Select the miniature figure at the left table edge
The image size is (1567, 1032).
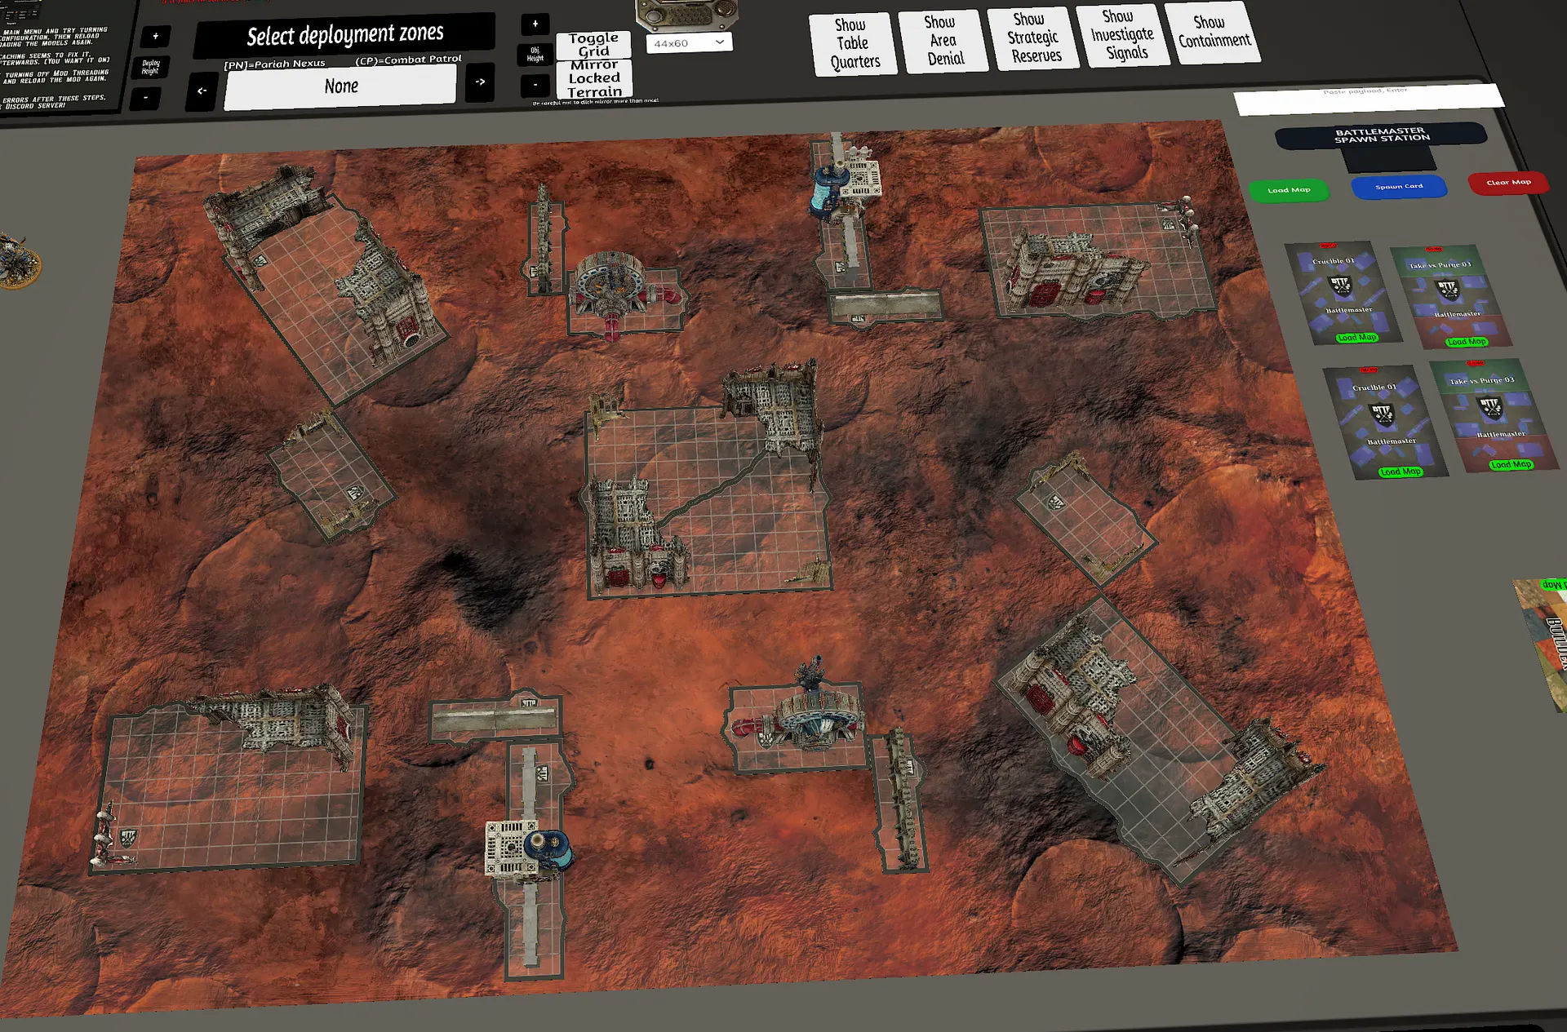pyautogui.click(x=18, y=262)
